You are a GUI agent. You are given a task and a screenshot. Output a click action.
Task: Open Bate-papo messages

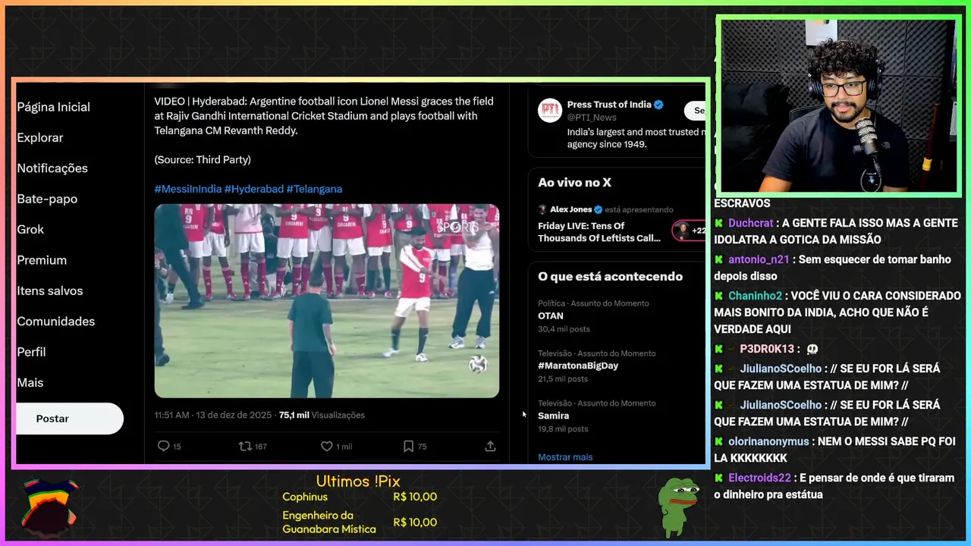(x=47, y=199)
